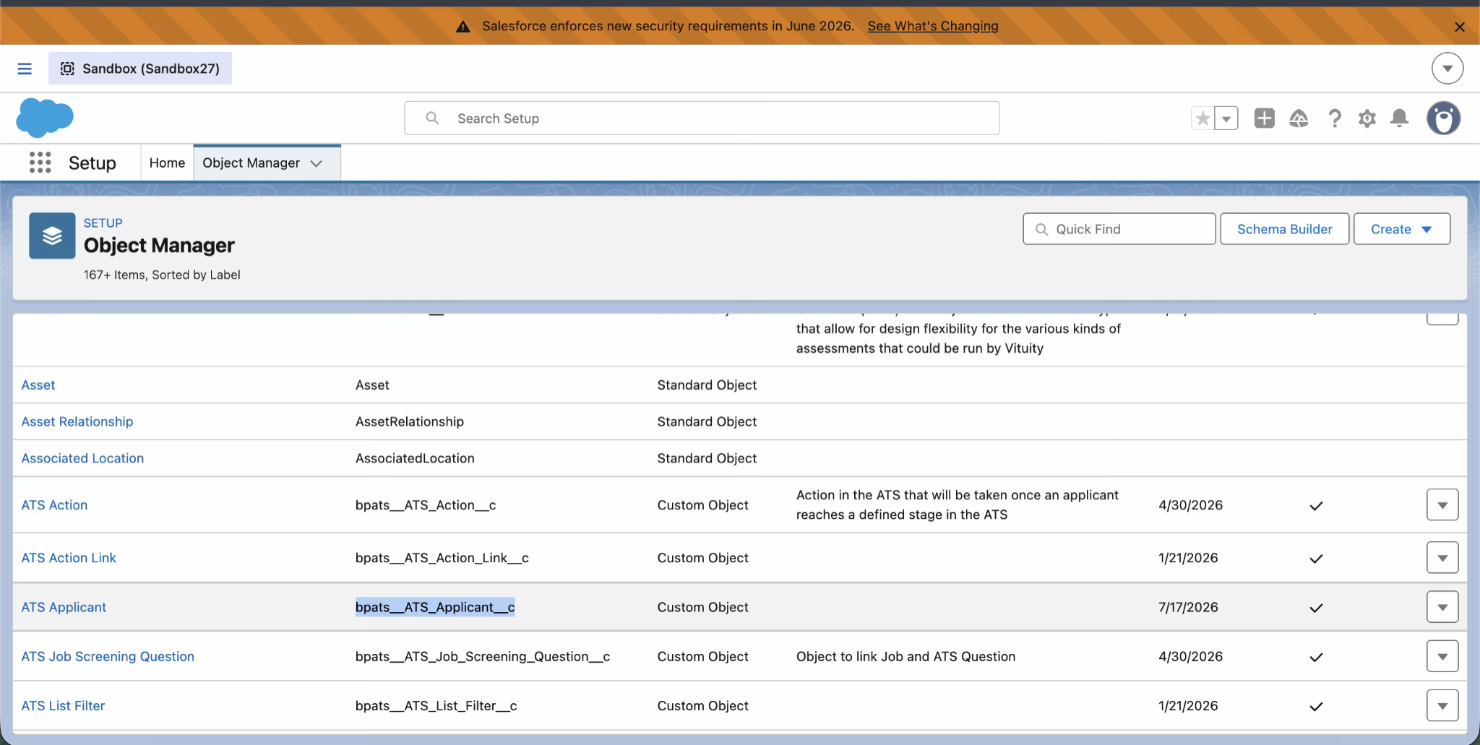
Task: Open the setup gear menu
Action: coord(1367,119)
